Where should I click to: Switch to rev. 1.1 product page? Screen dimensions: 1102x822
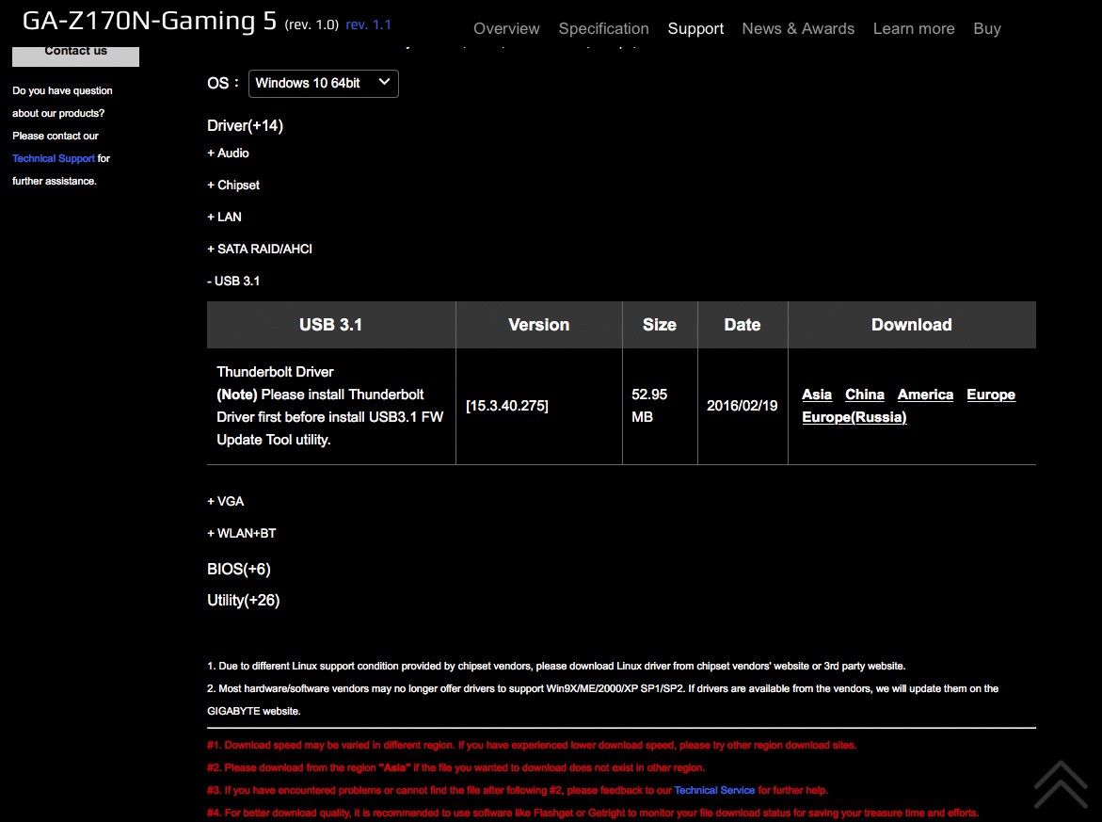[x=368, y=24]
